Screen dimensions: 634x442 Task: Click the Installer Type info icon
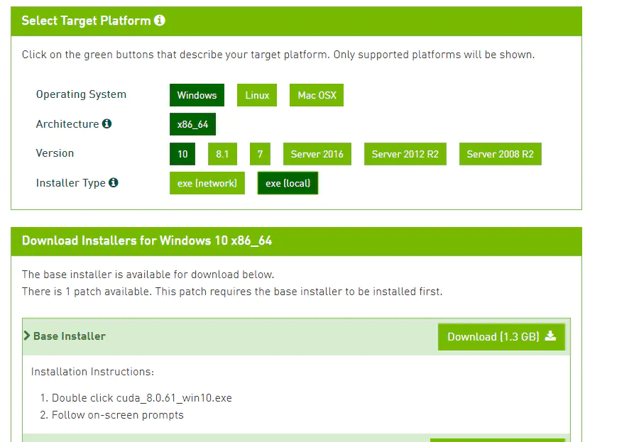(x=114, y=182)
